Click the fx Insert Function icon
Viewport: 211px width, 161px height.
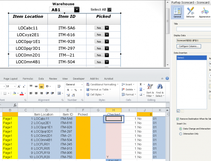click(x=15, y=105)
